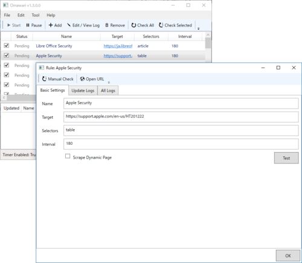This screenshot has width=302, height=263.
Task: Pause the monitoring timer
Action: click(x=34, y=25)
